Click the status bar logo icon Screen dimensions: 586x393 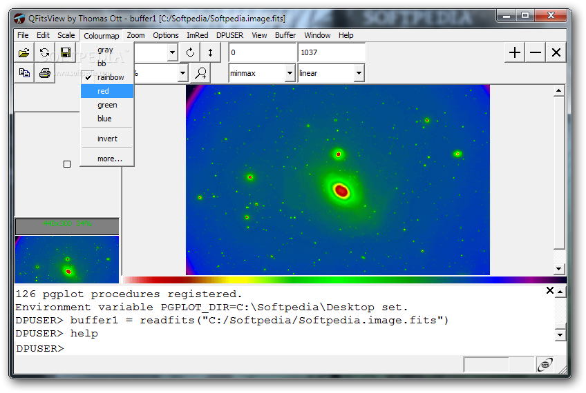pyautogui.click(x=545, y=364)
